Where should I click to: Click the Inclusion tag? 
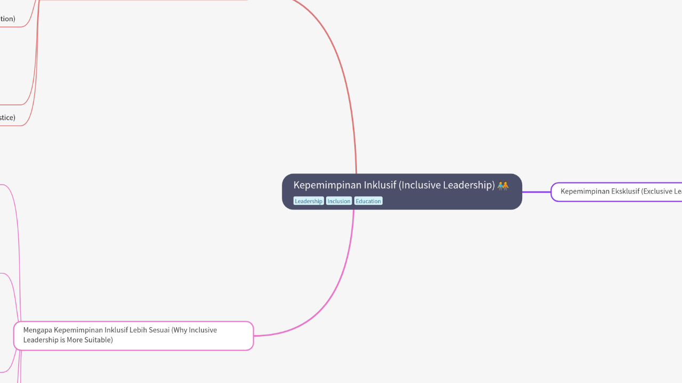[339, 201]
